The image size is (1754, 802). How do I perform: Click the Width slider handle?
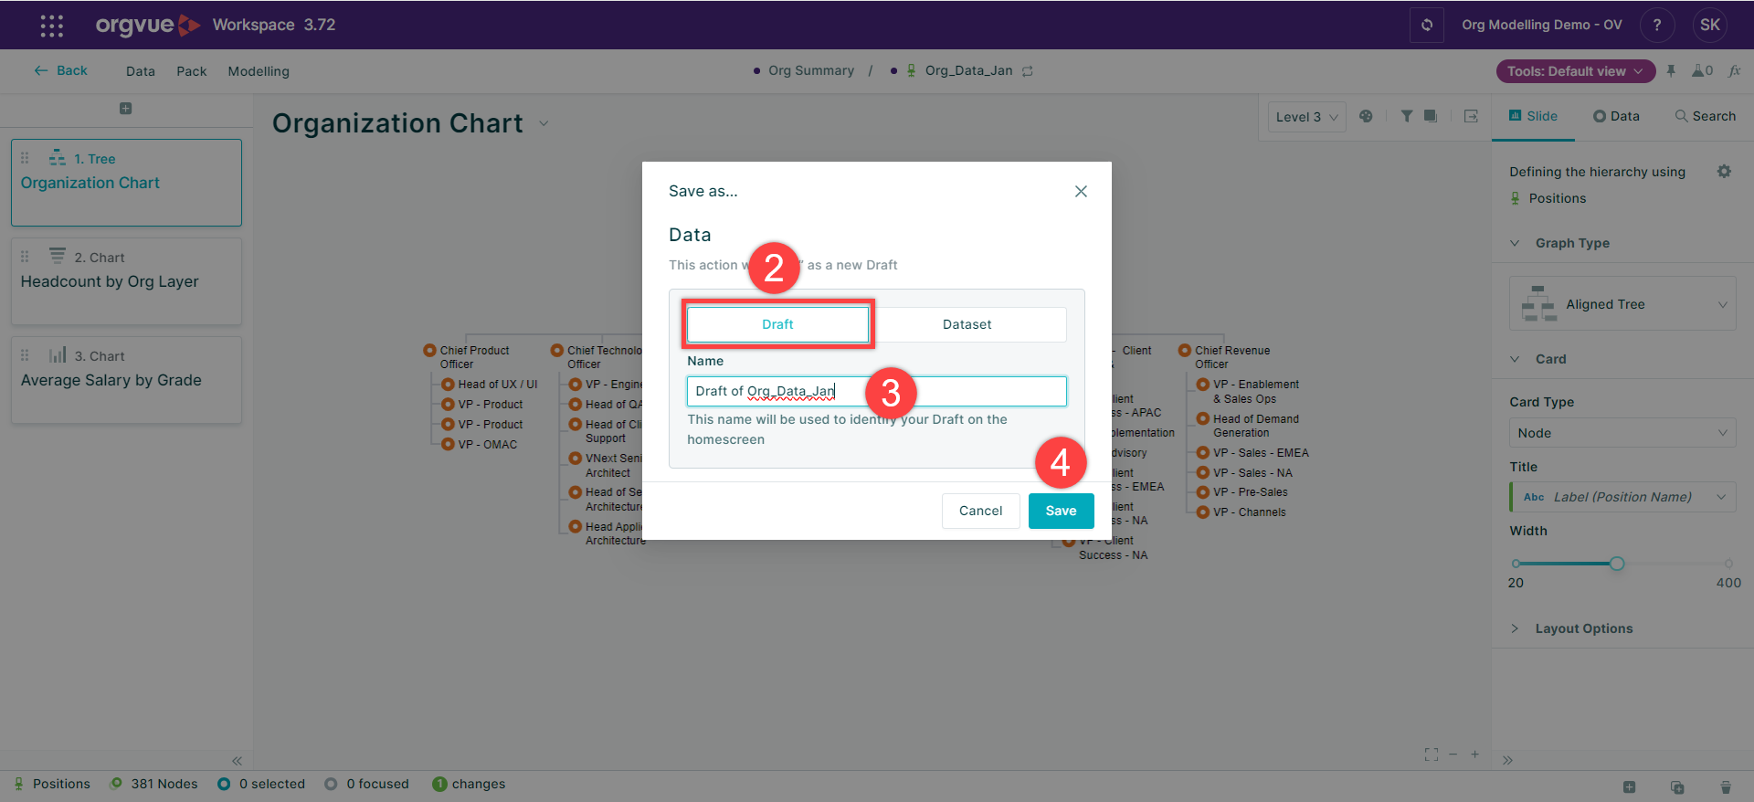tap(1617, 564)
